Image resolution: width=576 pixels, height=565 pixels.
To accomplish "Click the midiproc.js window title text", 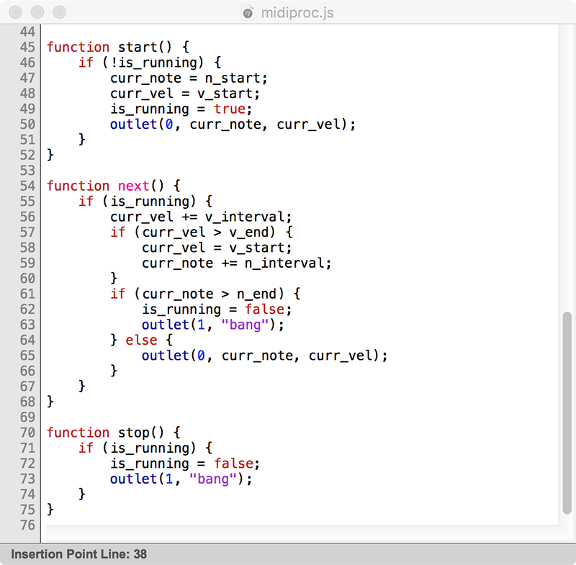I will pos(297,13).
